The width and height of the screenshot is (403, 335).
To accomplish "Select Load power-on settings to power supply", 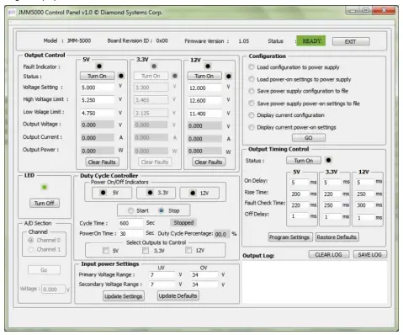I will pyautogui.click(x=252, y=79).
